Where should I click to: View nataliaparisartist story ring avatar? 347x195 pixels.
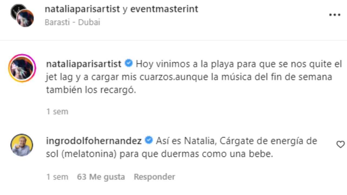[x=22, y=68]
